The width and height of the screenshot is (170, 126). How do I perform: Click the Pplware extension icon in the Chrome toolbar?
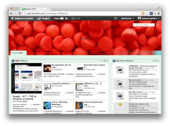(151, 14)
